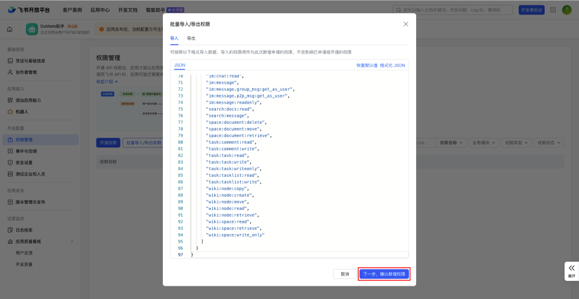
Task: Open the 权限状态 filter dropdown
Action: pyautogui.click(x=550, y=143)
